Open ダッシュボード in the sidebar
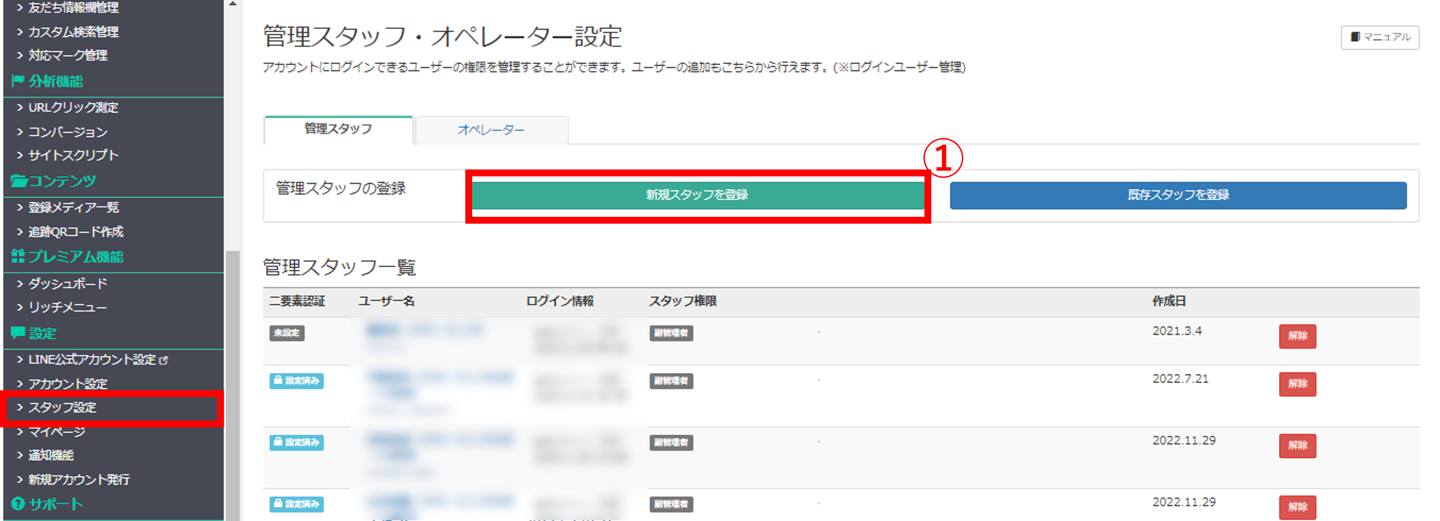Screen dimensions: 1440x521 pyautogui.click(x=68, y=284)
